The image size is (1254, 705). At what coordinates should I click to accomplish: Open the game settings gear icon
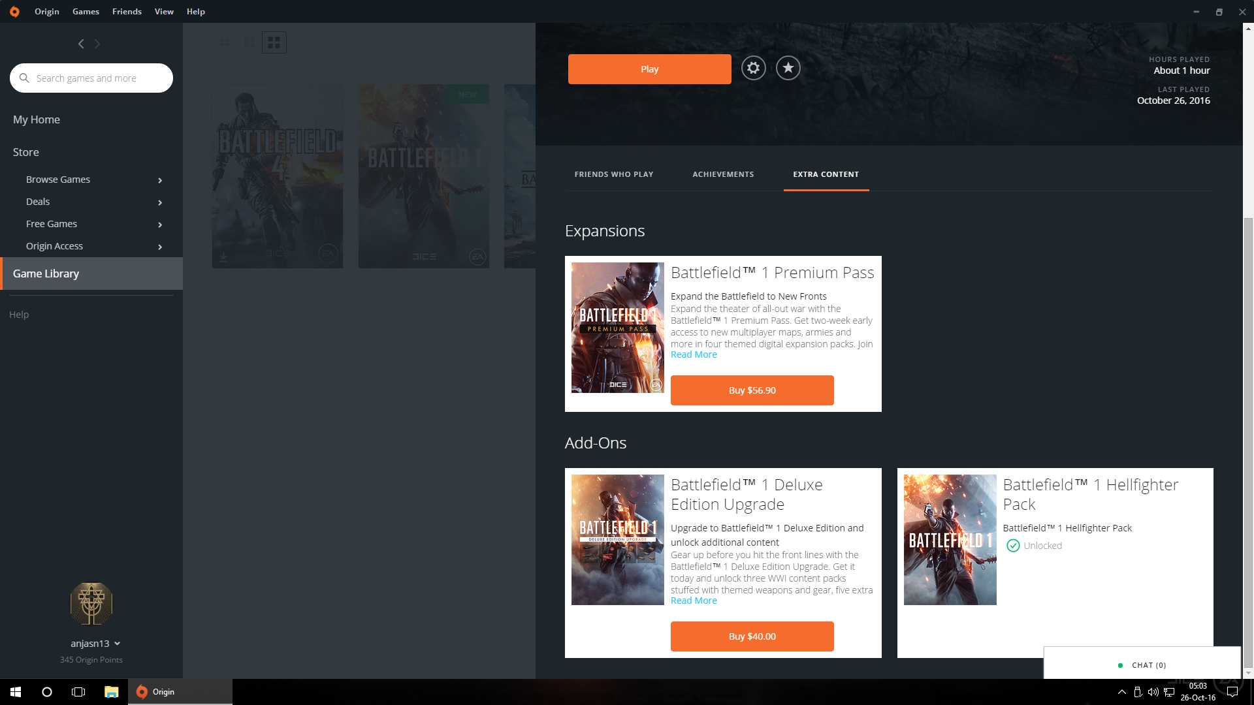753,68
